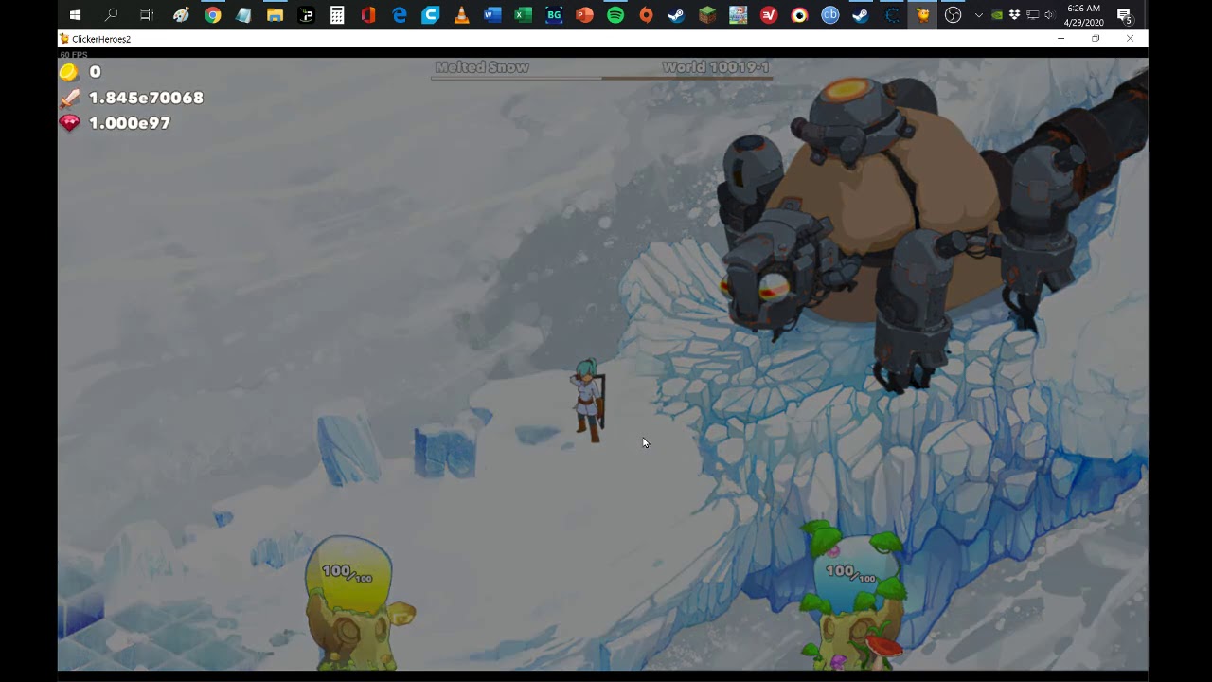Open Microsoft Excel from the taskbar
The image size is (1212, 682).
click(x=523, y=15)
